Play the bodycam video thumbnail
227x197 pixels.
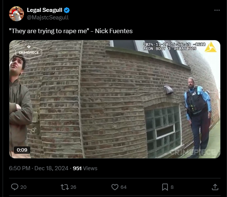[x=115, y=99]
